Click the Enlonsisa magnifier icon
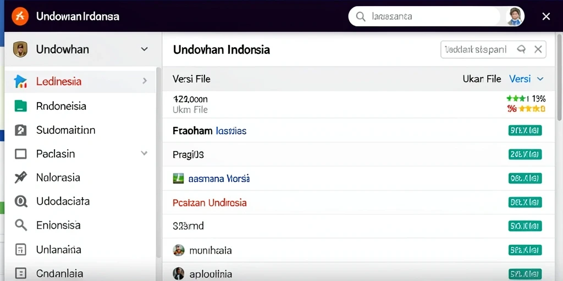Image resolution: width=563 pixels, height=281 pixels. (21, 225)
